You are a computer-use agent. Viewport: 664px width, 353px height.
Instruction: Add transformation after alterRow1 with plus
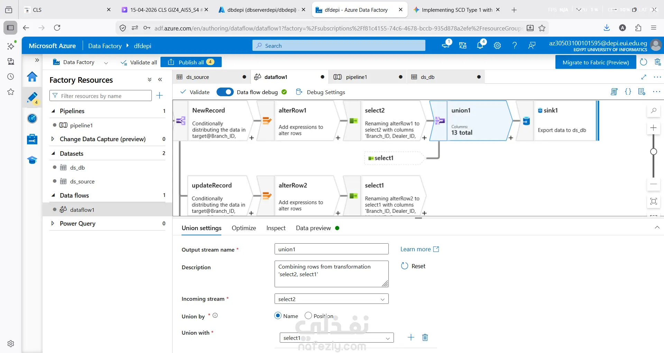click(x=338, y=138)
